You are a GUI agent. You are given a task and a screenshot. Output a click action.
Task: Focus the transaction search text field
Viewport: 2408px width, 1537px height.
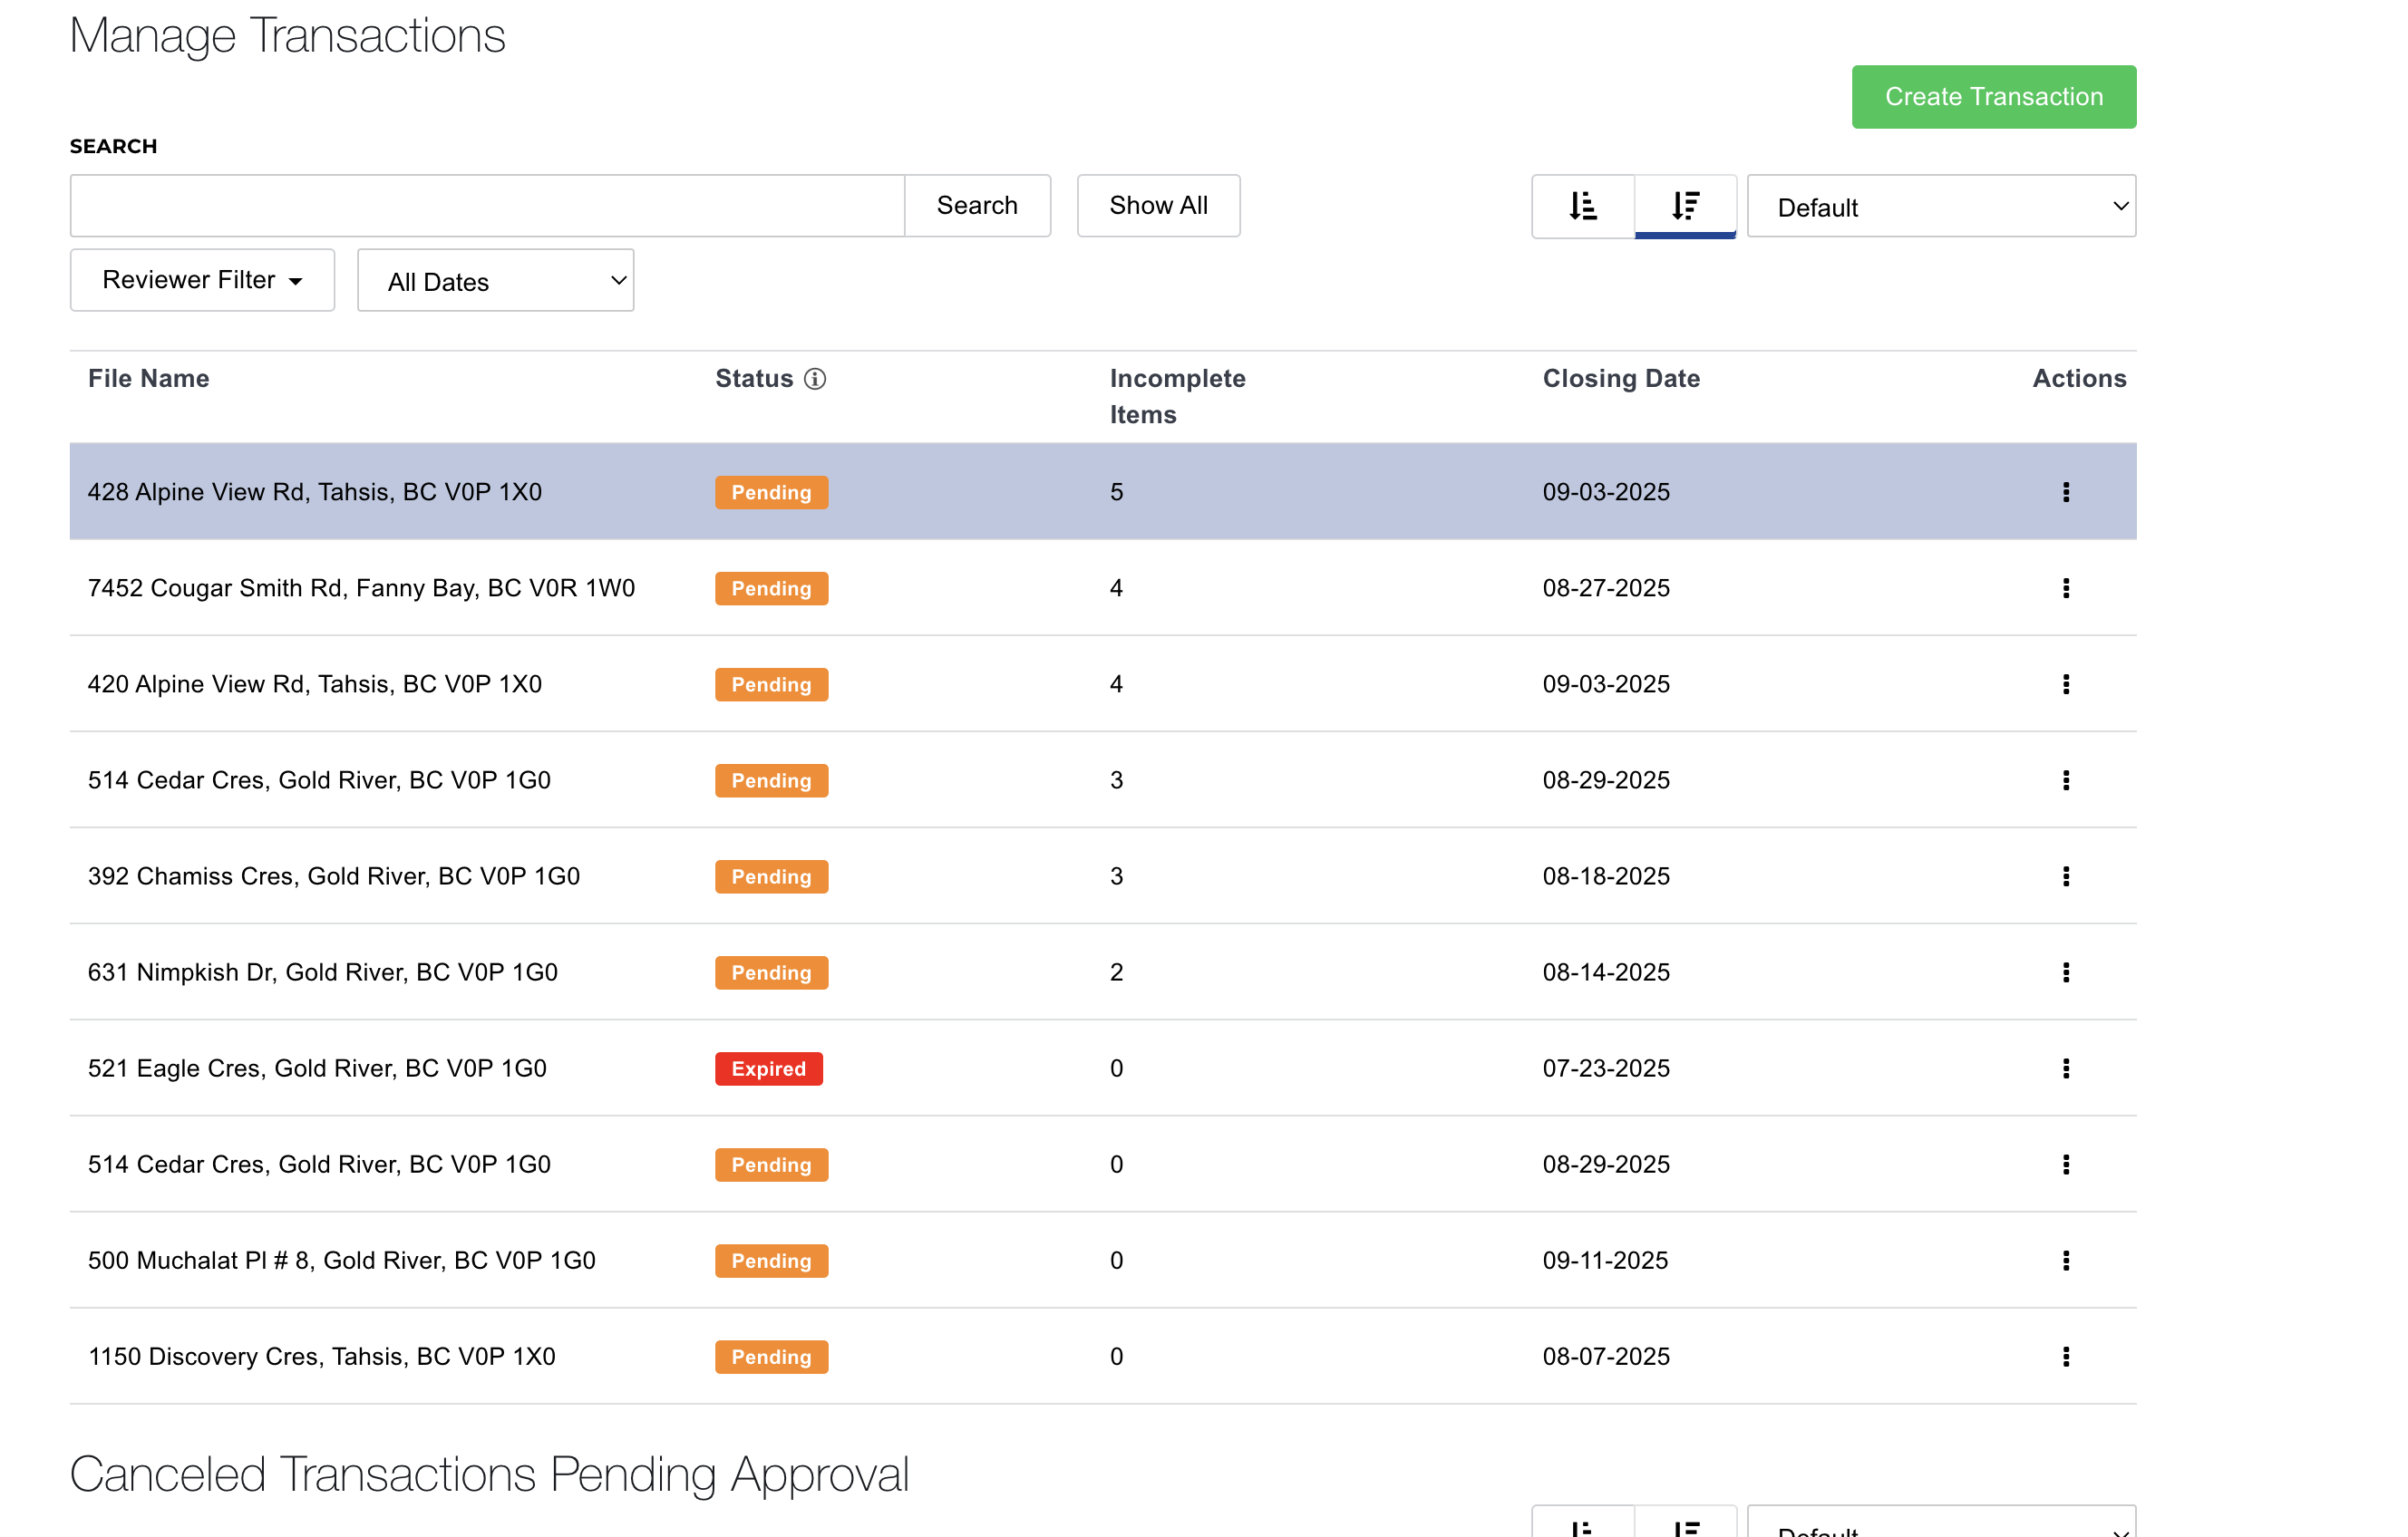click(487, 206)
